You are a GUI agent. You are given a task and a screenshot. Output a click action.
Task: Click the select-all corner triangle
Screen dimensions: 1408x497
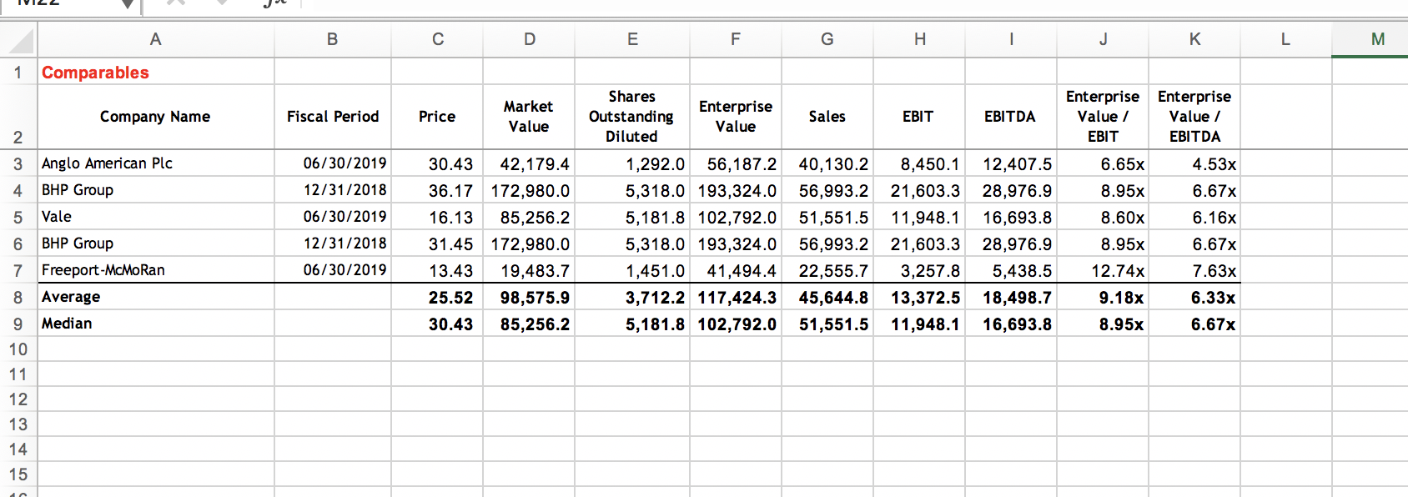[19, 40]
